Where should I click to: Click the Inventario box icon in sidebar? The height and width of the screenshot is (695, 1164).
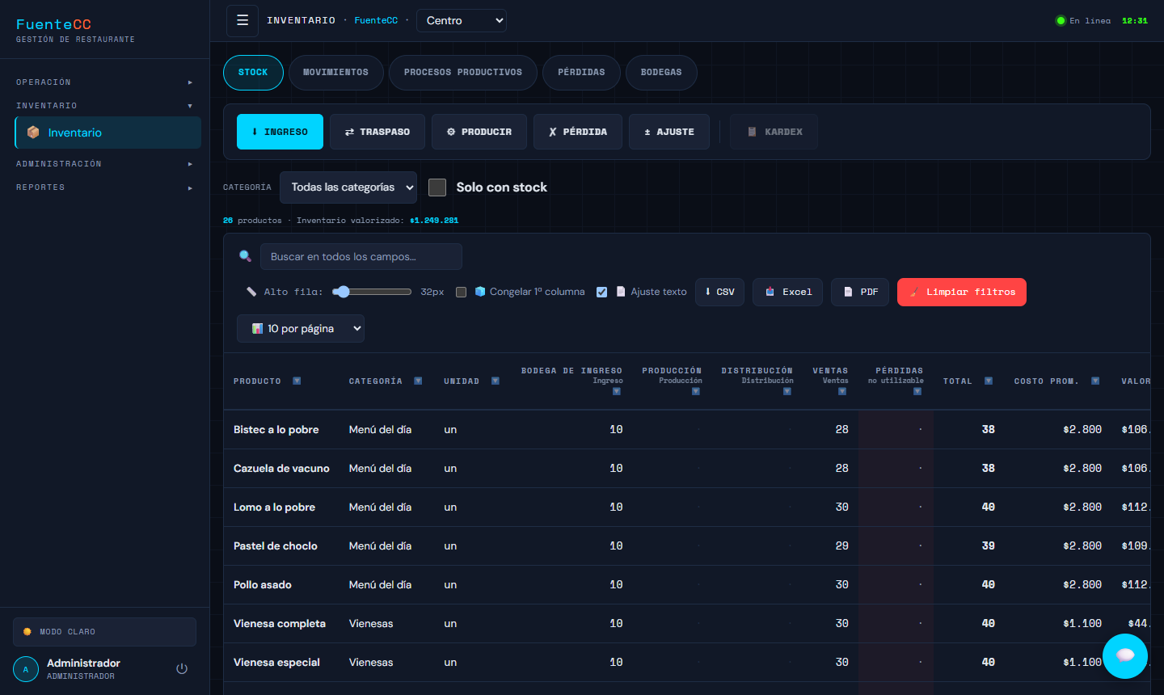tap(33, 132)
